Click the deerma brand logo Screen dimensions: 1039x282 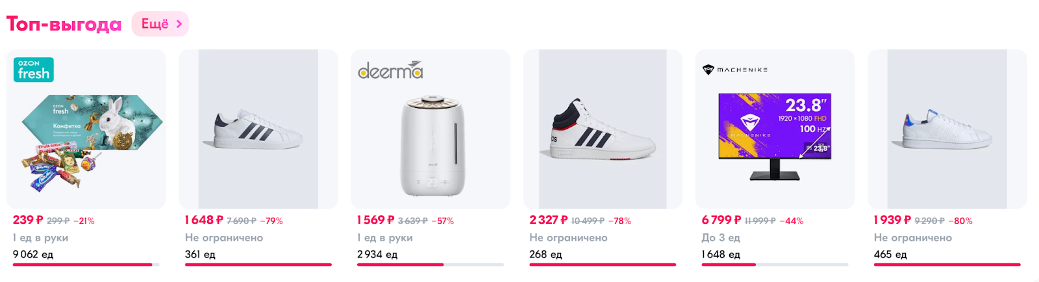390,70
